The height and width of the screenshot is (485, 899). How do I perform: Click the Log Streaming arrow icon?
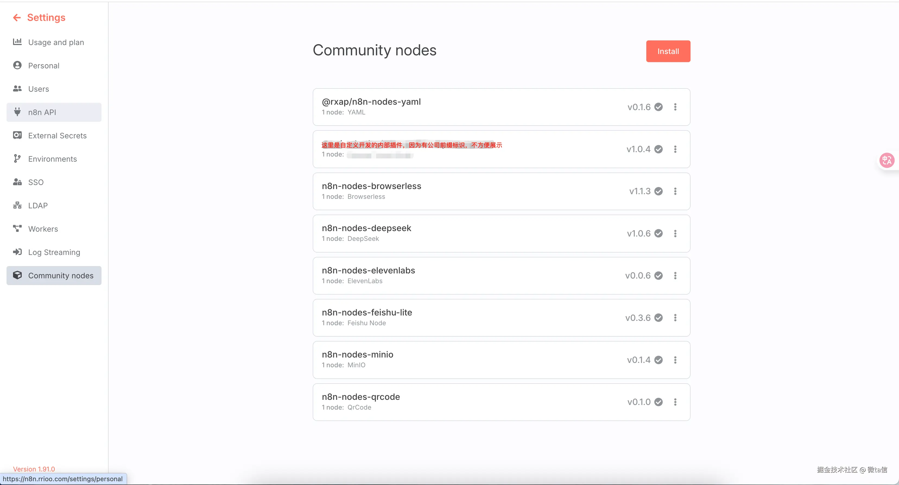point(17,252)
